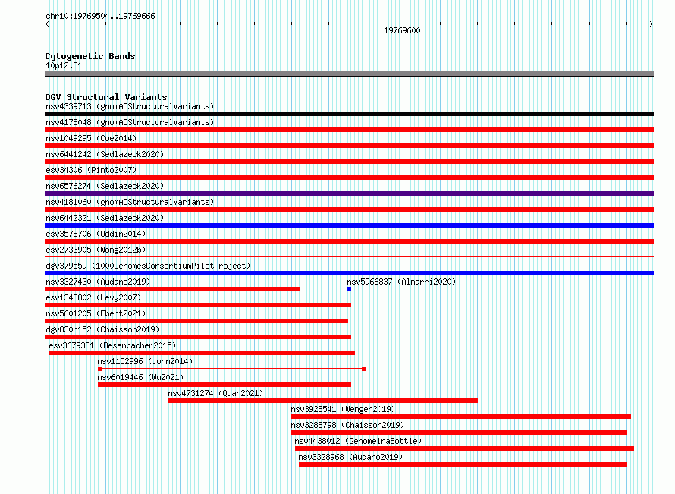
Task: Open nsv6019446 (Wu2021) label
Action: (140, 377)
